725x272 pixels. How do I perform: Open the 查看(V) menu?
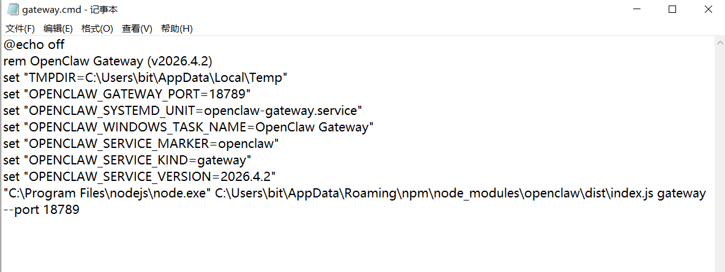click(137, 29)
